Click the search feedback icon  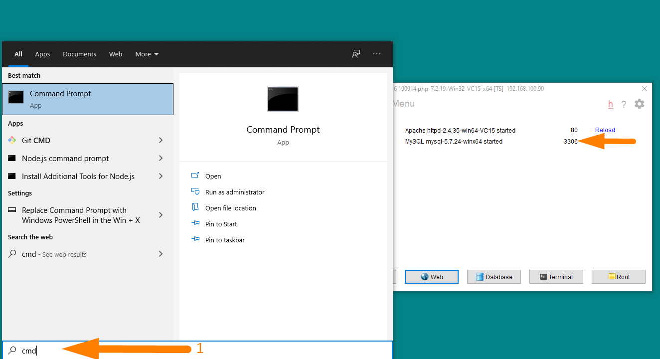[356, 54]
